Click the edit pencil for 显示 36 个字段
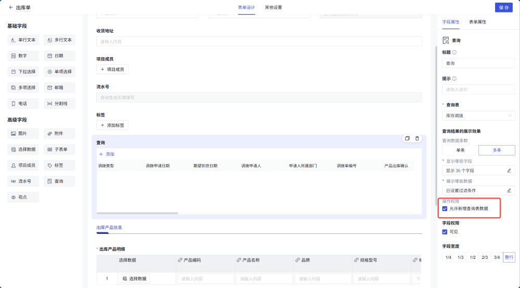The image size is (520, 288). [509, 170]
